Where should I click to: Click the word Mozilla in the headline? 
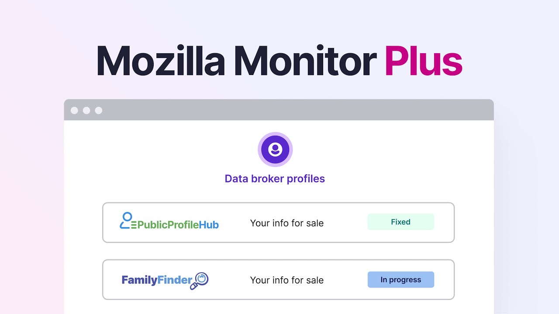pos(161,61)
